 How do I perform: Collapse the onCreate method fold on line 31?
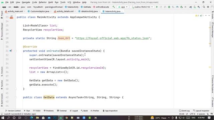(x=16, y=51)
